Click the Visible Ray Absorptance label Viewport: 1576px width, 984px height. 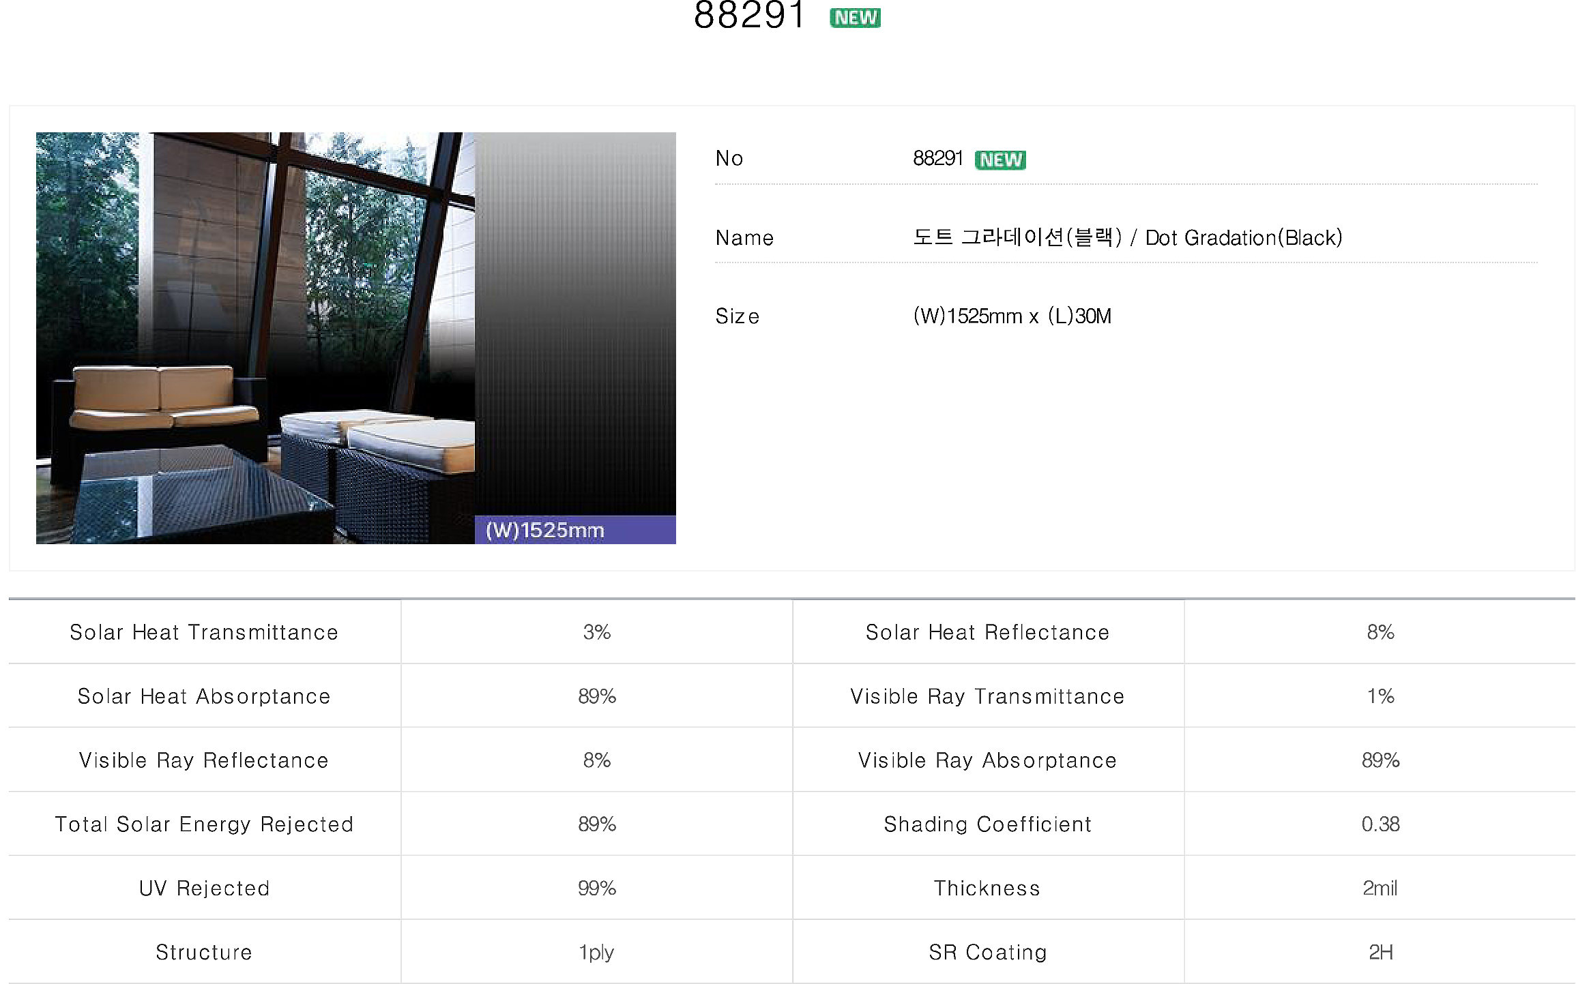[x=987, y=760]
